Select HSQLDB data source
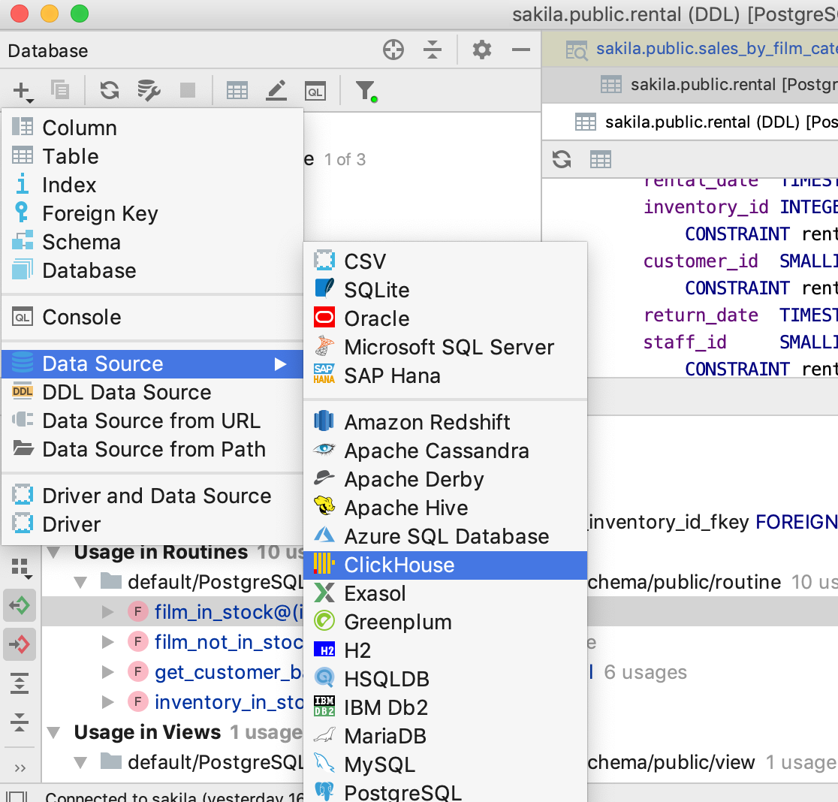838x802 pixels. 445,679
